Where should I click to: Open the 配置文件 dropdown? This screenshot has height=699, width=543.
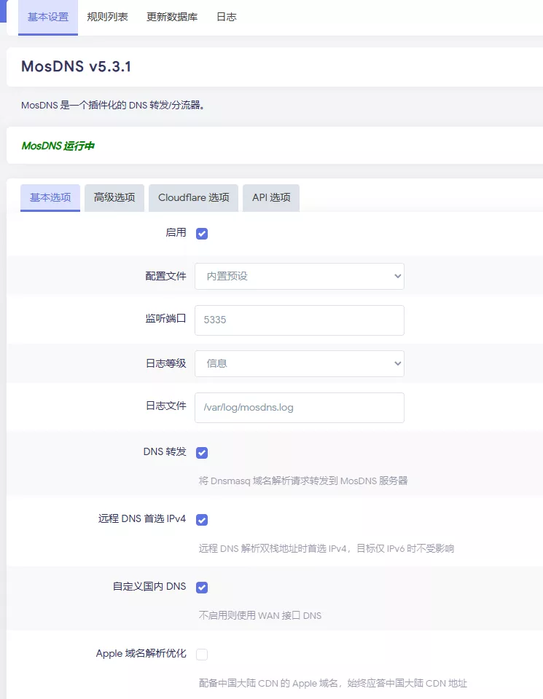coord(300,276)
